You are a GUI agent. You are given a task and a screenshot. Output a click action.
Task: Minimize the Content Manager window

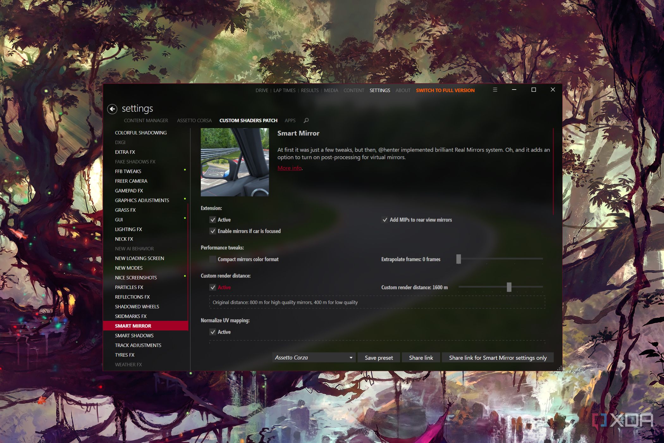click(x=514, y=90)
